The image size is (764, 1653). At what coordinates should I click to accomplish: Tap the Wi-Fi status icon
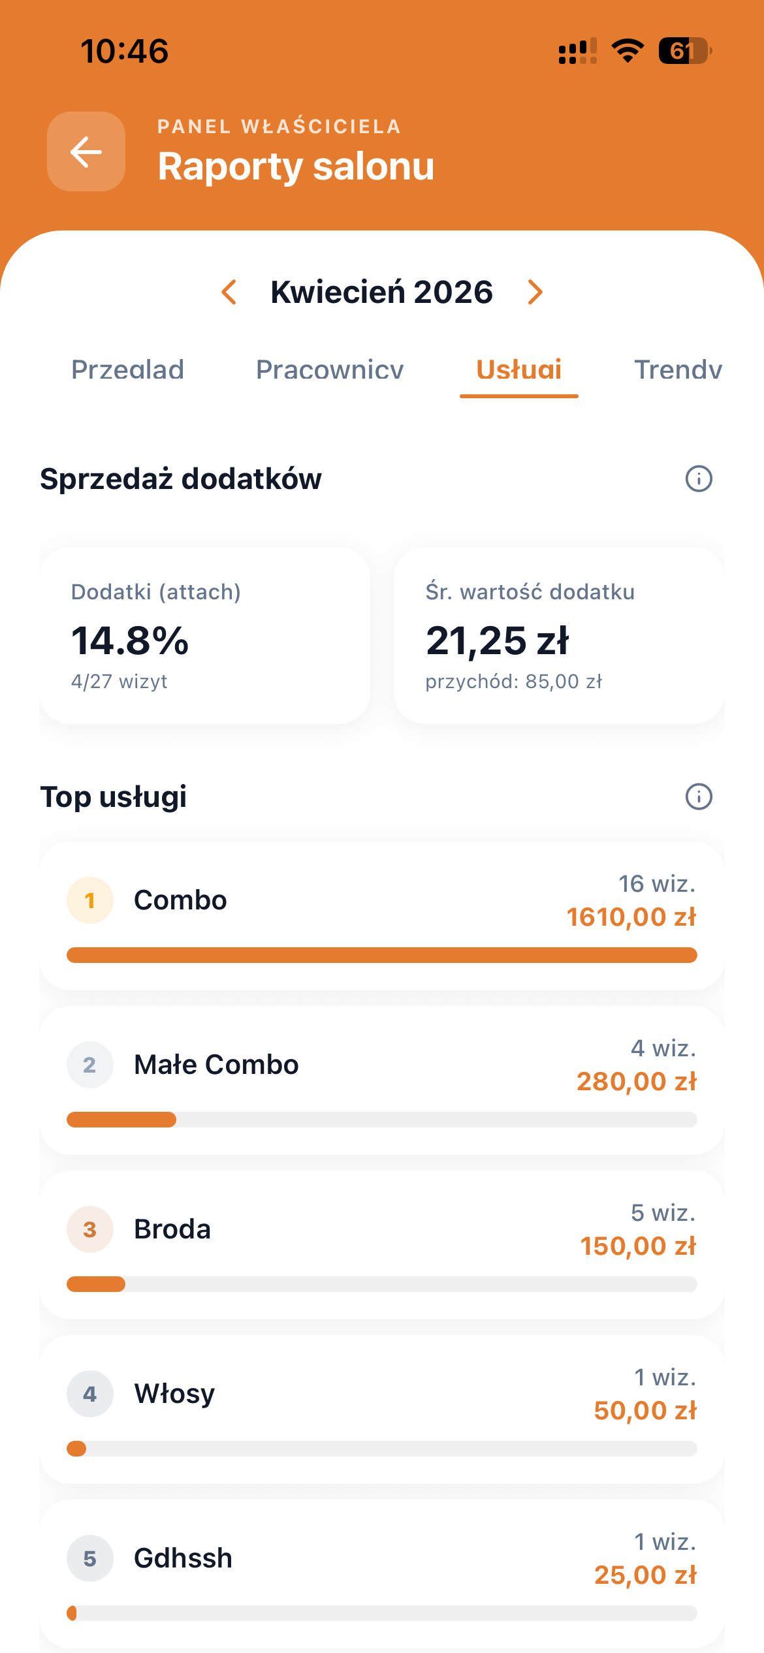point(628,51)
